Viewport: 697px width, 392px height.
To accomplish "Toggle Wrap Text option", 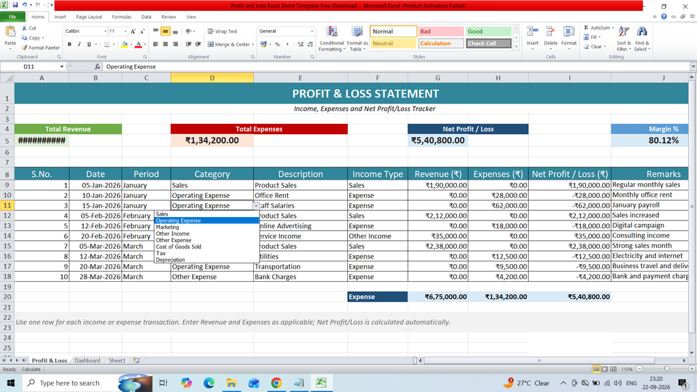I will coord(223,31).
